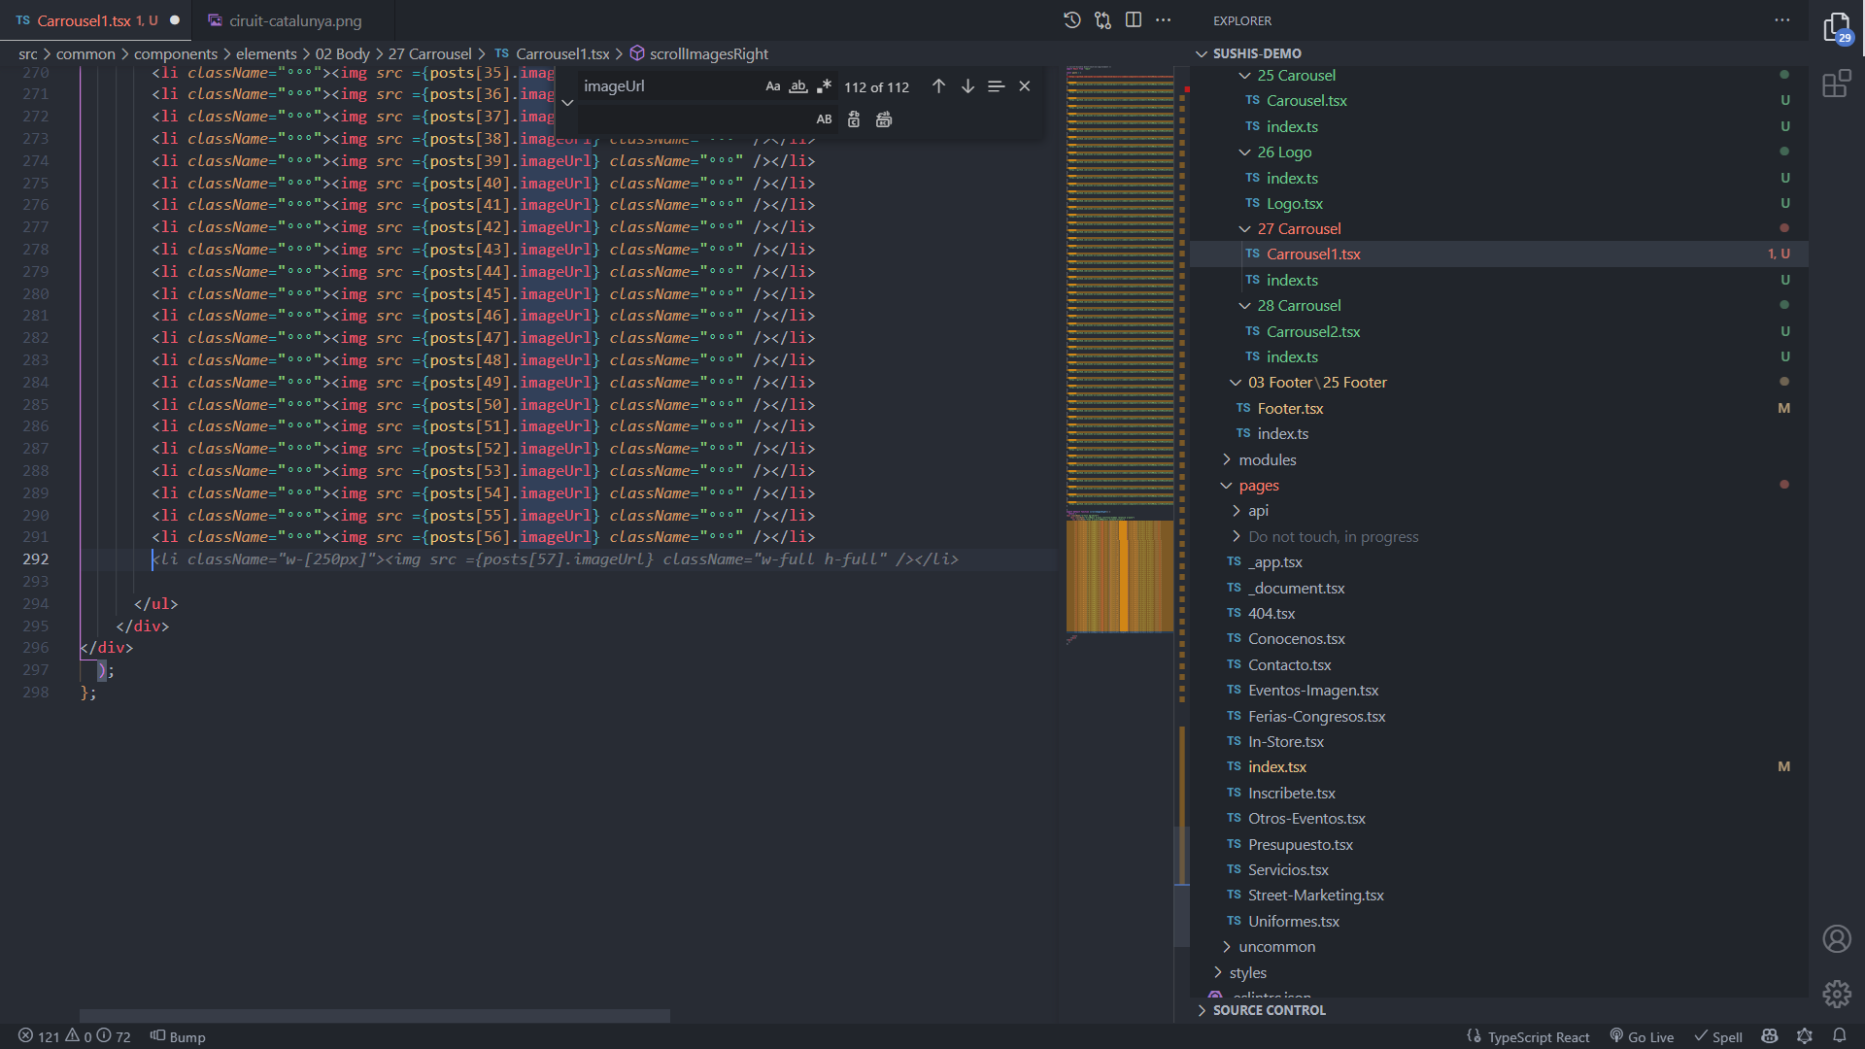Toggle Find in Selection option
This screenshot has width=1865, height=1049.
[996, 86]
